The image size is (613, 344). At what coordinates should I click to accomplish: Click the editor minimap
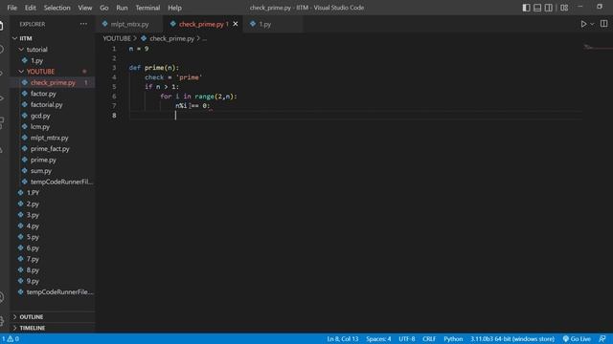click(598, 47)
